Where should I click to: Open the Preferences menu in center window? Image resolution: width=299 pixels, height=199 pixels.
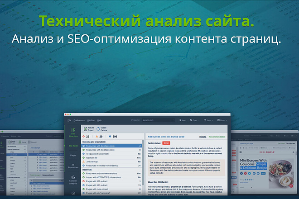coord(79,120)
